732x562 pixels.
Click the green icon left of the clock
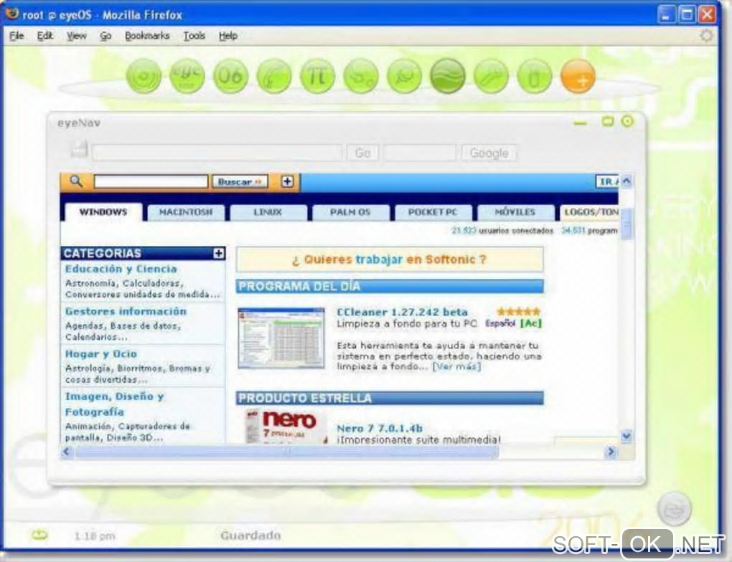click(x=39, y=535)
